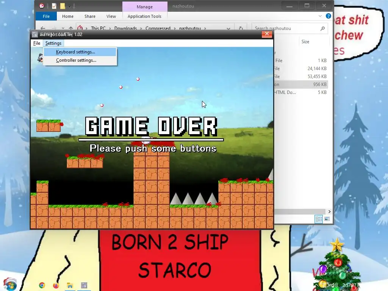The height and width of the screenshot is (291, 388).
Task: Open File Explorer from the taskbar
Action: point(70,285)
